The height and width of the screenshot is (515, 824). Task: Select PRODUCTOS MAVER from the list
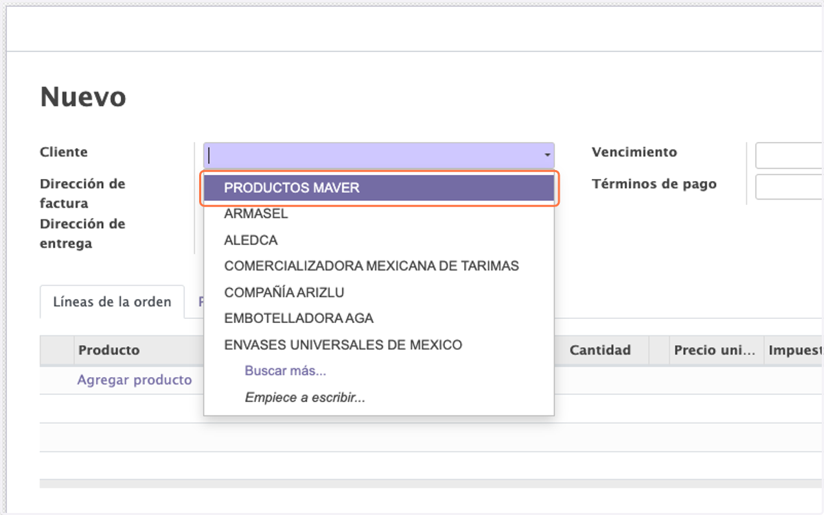click(379, 188)
